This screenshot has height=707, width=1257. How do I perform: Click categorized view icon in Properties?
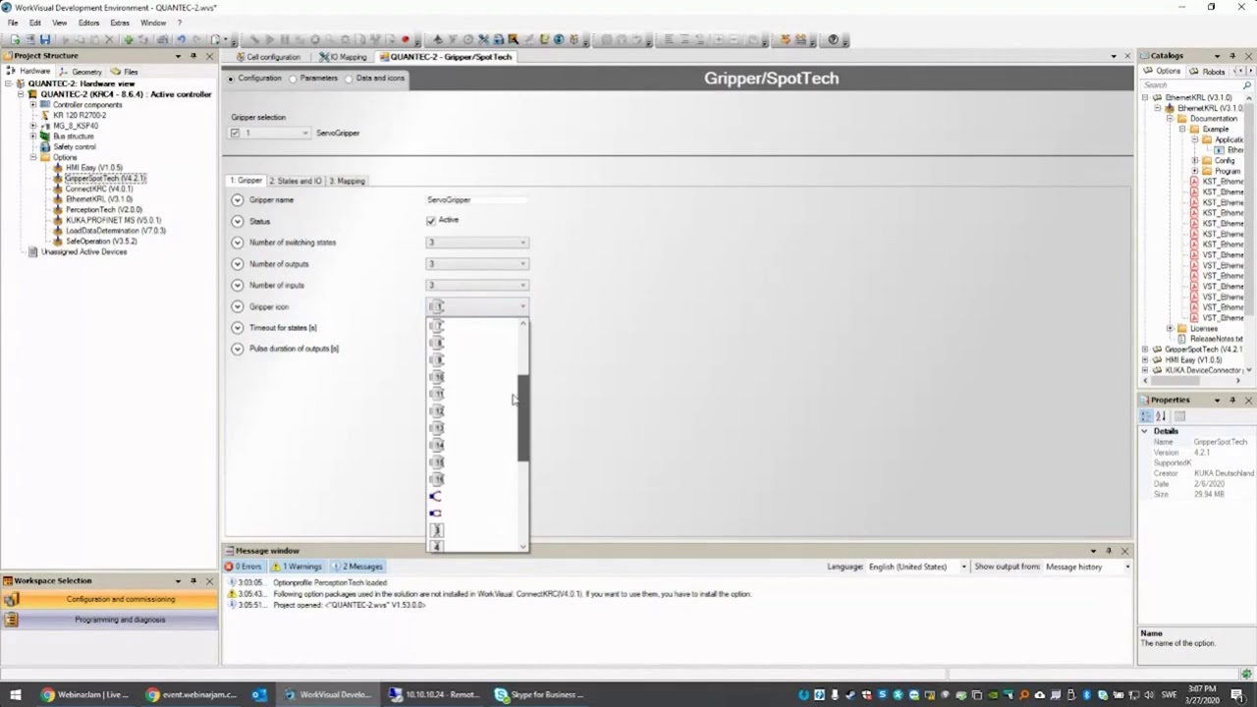pyautogui.click(x=1147, y=416)
